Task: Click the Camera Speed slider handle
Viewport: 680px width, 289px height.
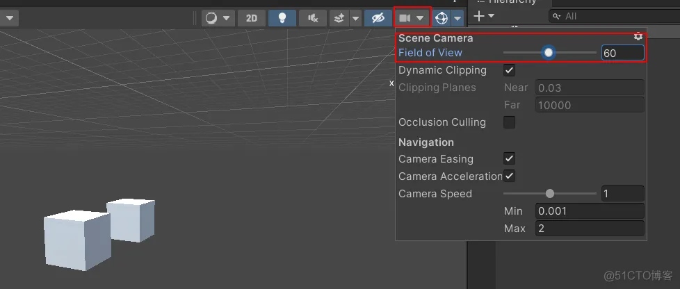Action: coord(550,193)
